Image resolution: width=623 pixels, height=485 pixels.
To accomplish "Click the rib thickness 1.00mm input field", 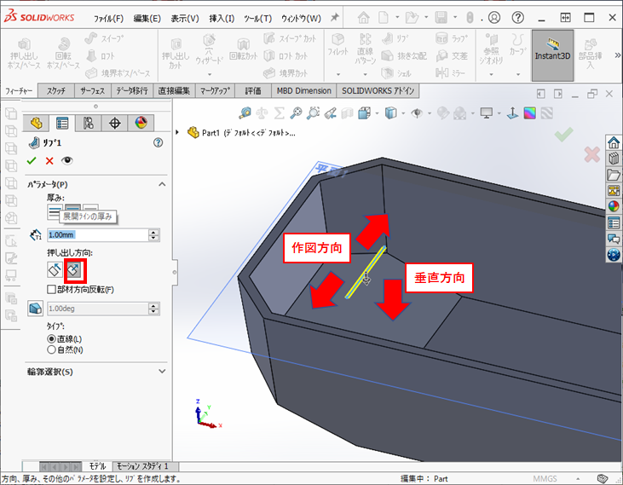I will [96, 234].
